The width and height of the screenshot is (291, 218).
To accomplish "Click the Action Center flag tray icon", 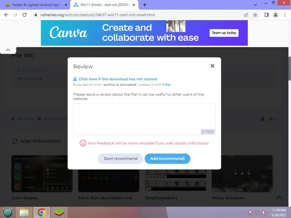I will pos(251,213).
